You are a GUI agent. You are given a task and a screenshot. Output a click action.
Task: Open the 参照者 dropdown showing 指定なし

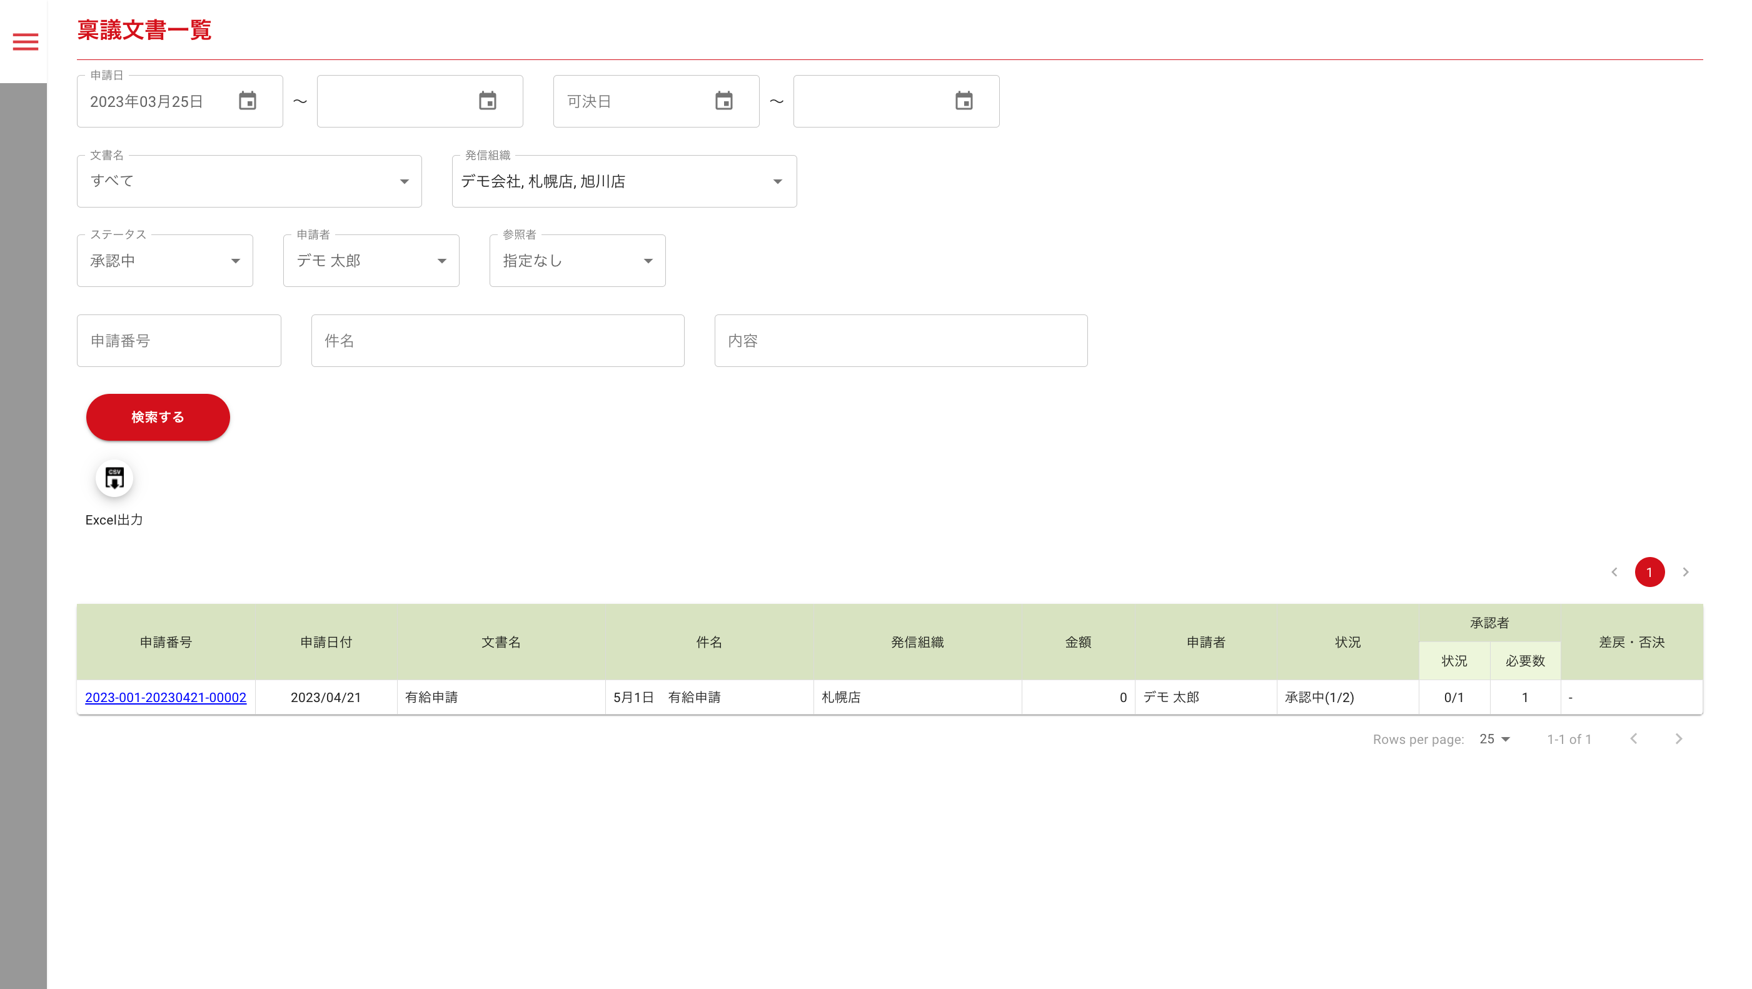(576, 261)
